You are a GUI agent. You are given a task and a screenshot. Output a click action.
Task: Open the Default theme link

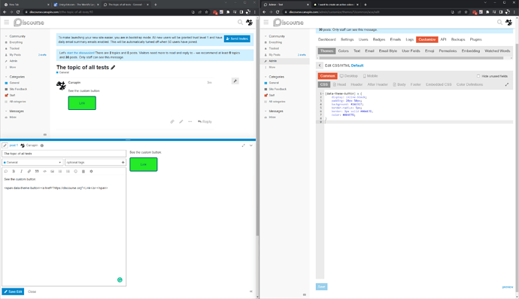coord(357,66)
